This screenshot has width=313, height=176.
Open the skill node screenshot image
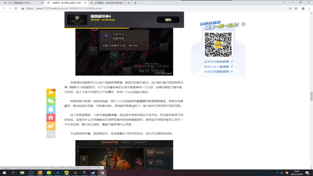[124, 52]
